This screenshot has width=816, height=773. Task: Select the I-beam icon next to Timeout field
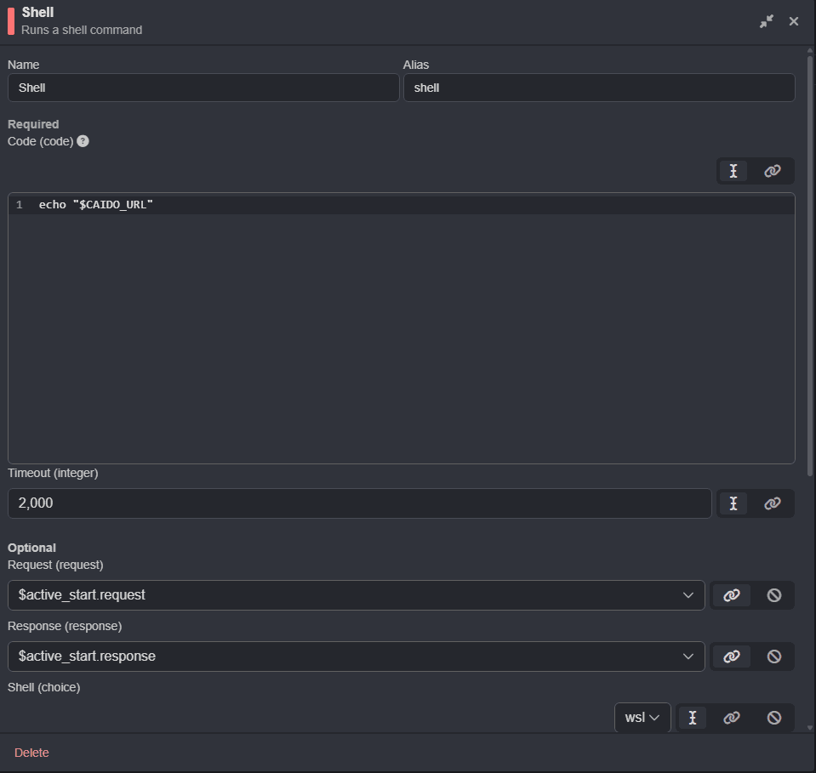coord(733,503)
